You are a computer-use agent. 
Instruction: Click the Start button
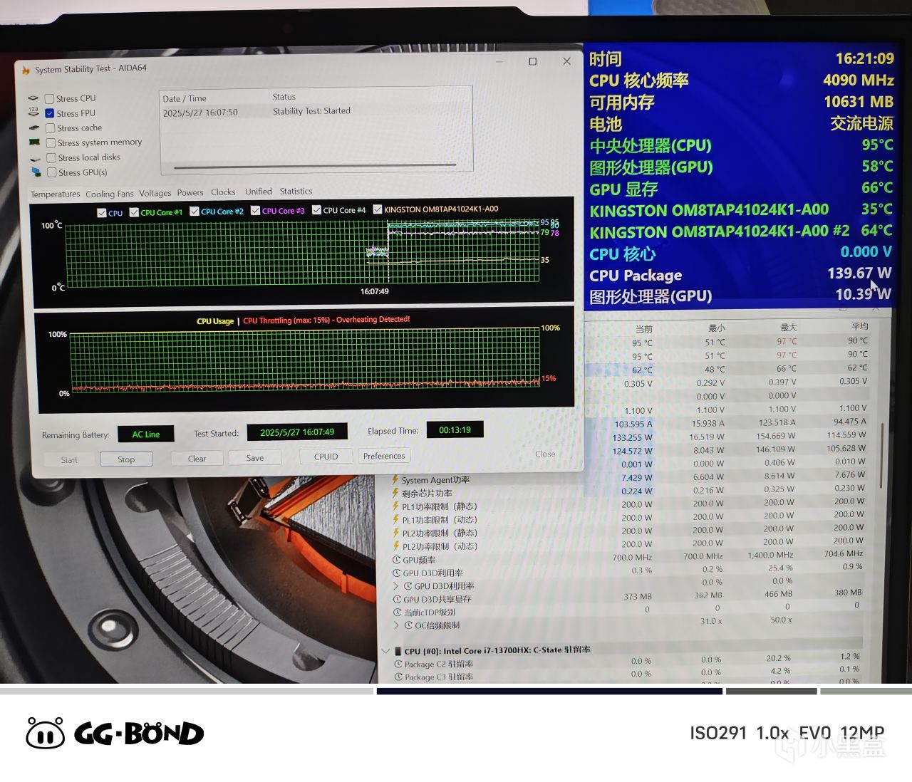click(x=69, y=460)
